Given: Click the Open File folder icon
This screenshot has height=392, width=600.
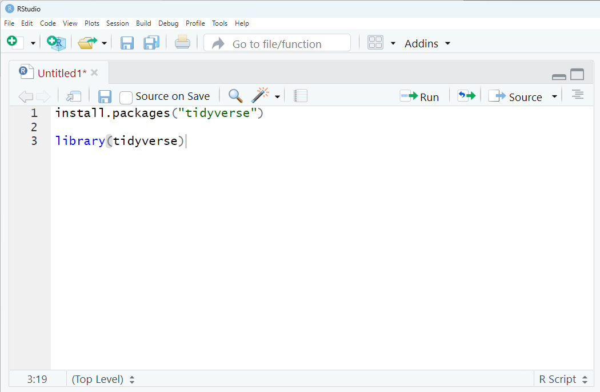Looking at the screenshot, I should coord(87,43).
